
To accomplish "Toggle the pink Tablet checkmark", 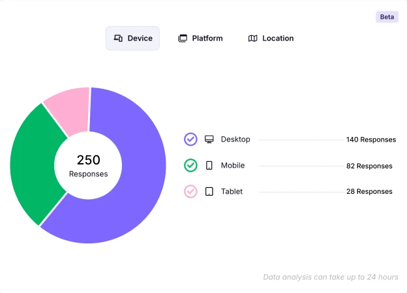I will coord(190,192).
